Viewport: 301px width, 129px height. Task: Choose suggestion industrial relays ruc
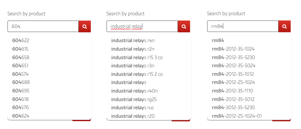(133, 107)
